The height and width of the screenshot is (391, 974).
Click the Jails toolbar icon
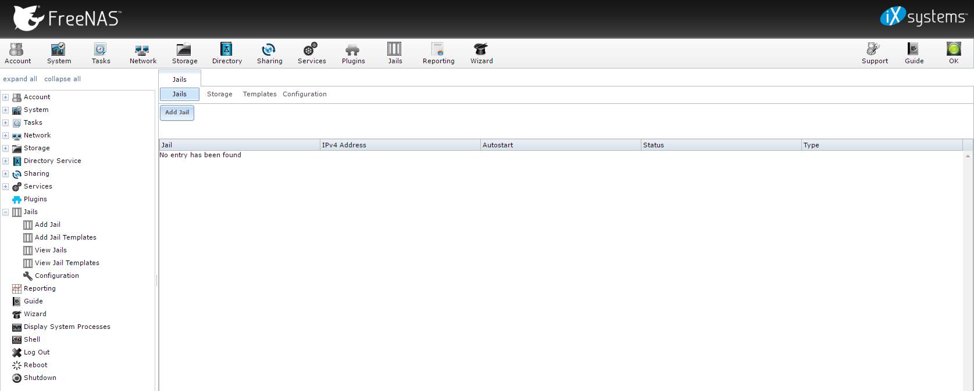pyautogui.click(x=395, y=53)
